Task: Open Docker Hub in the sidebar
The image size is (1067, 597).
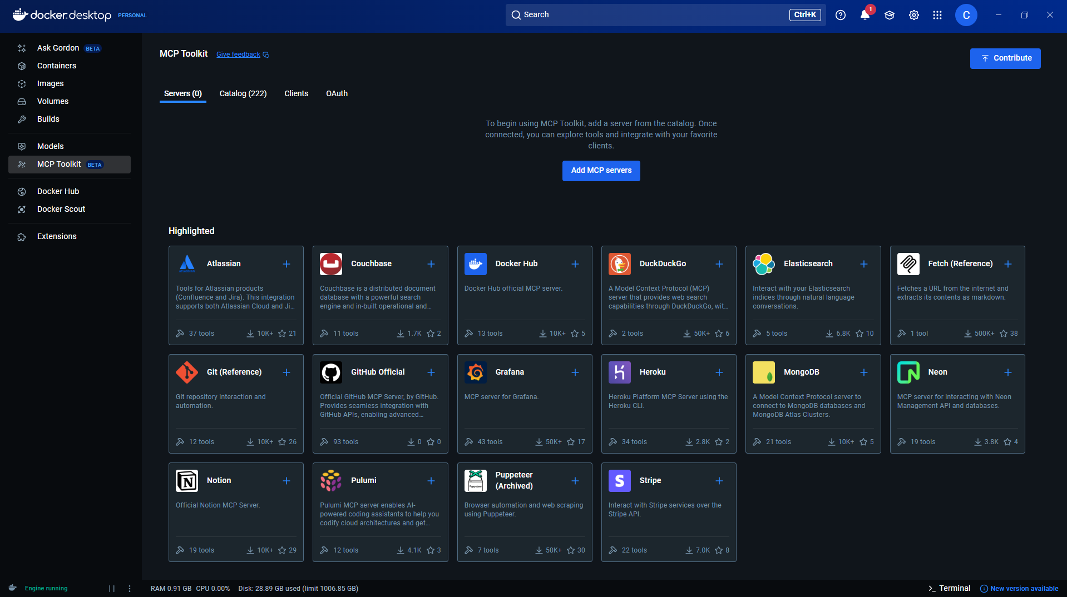Action: tap(70, 192)
